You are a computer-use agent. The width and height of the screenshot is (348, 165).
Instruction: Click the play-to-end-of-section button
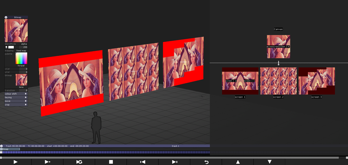(47, 162)
